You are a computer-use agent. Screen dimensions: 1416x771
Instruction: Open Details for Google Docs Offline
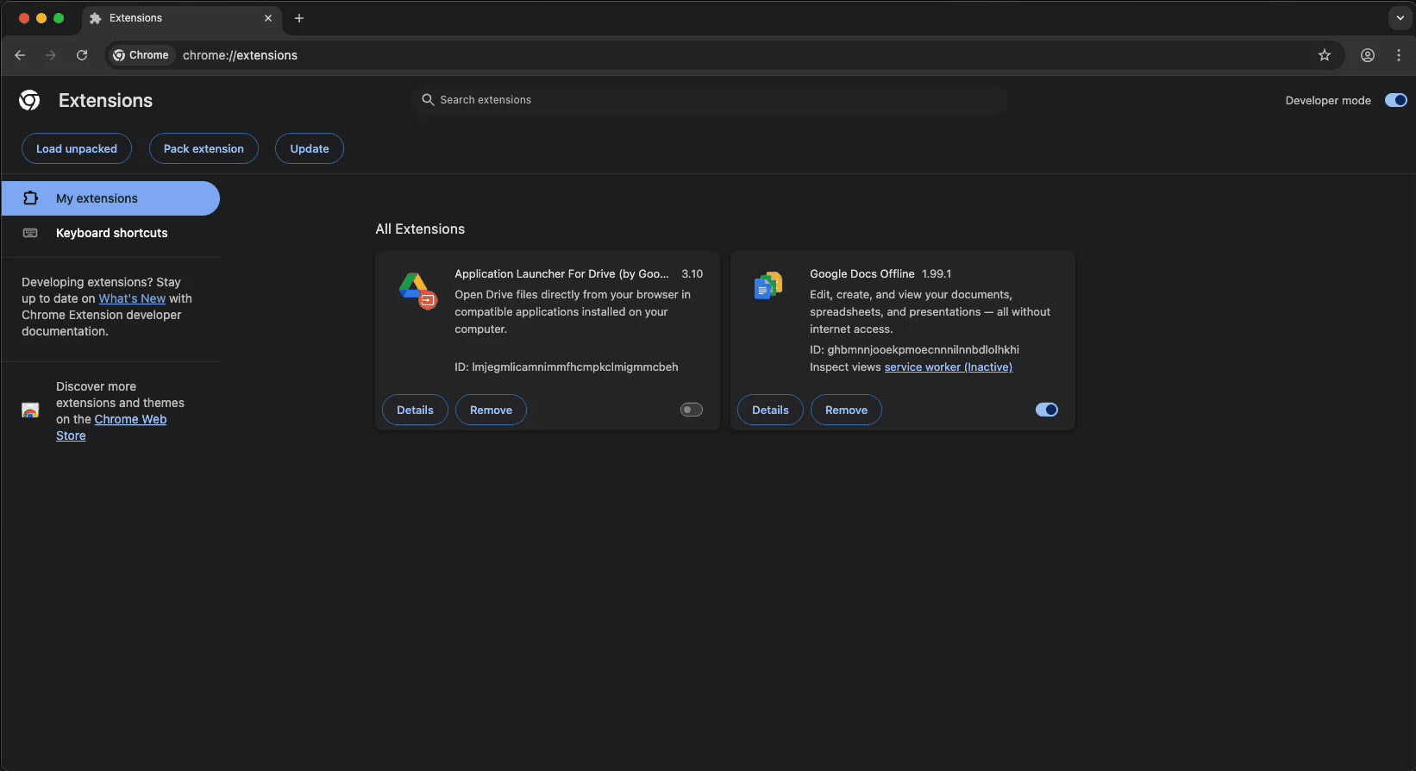tap(770, 410)
